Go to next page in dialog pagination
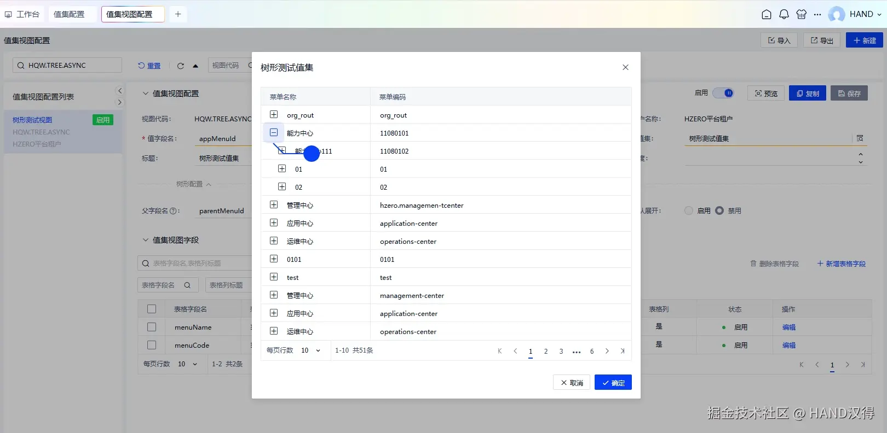 607,351
